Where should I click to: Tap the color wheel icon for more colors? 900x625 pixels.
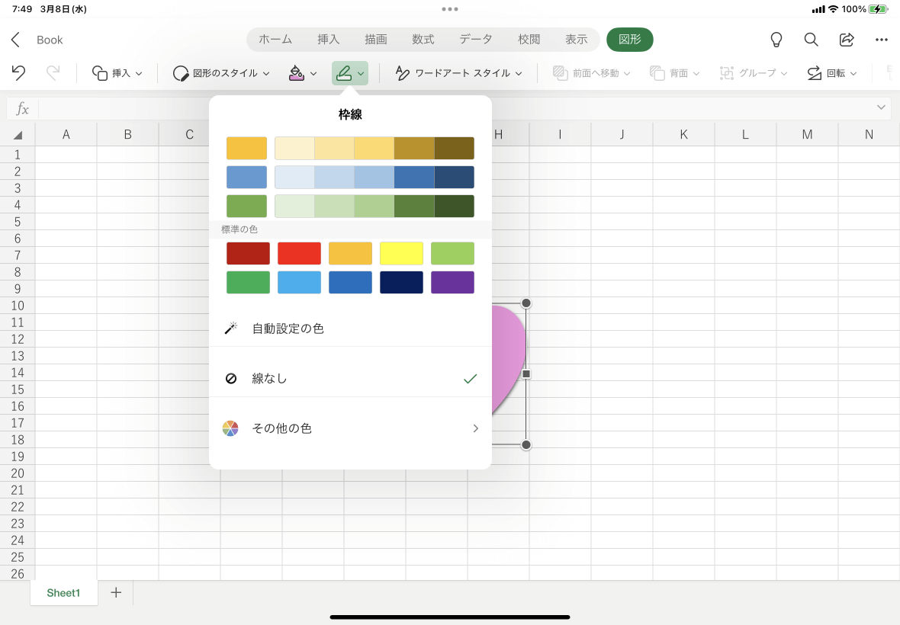230,428
